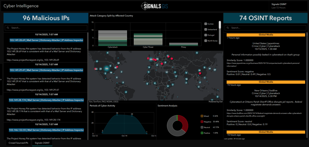Toggle the Guinea legend checkbox

click(205, 24)
